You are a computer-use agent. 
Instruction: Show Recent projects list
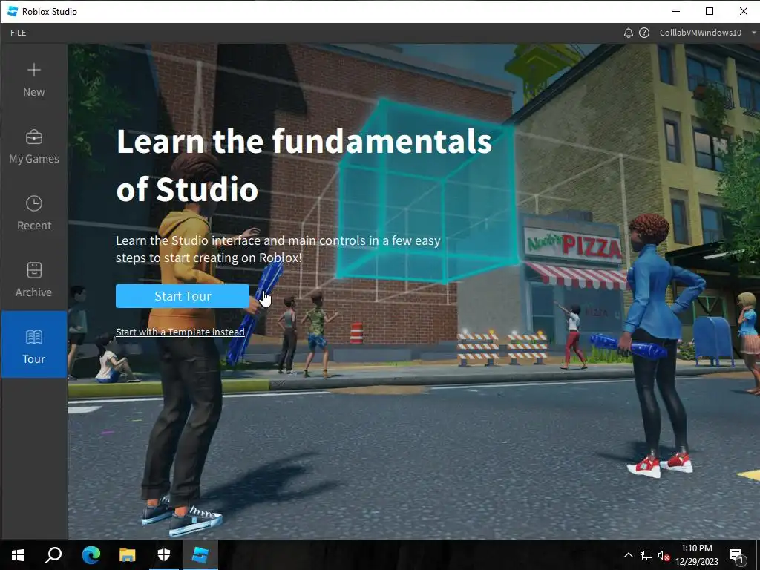coord(34,213)
